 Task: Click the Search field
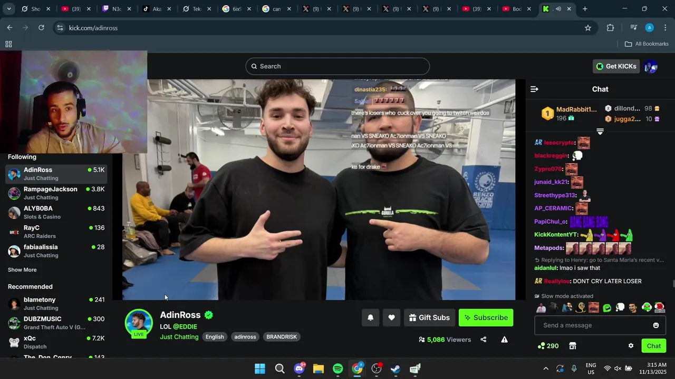coord(337,66)
